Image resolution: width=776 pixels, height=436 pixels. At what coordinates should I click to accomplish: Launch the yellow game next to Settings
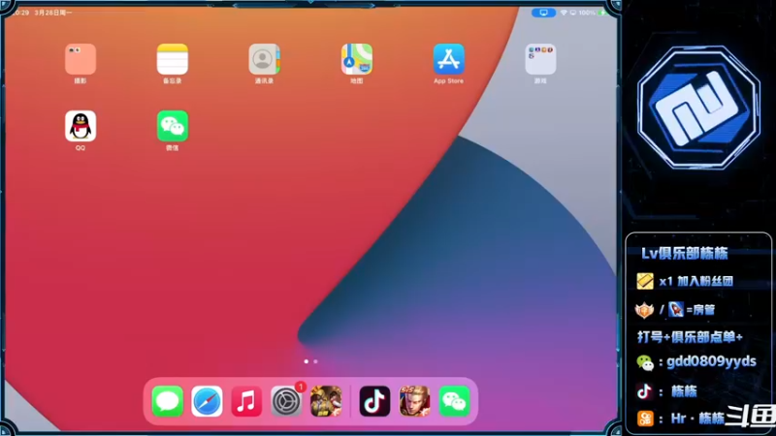326,401
